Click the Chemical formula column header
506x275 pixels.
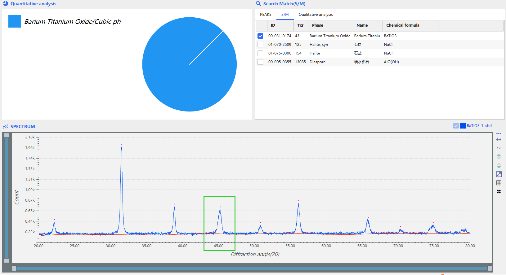point(403,25)
